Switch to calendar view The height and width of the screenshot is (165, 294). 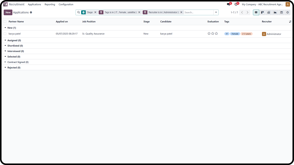tap(281, 12)
